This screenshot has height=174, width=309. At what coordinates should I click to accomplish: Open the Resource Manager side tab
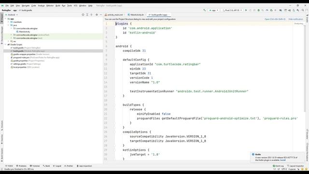(2, 35)
